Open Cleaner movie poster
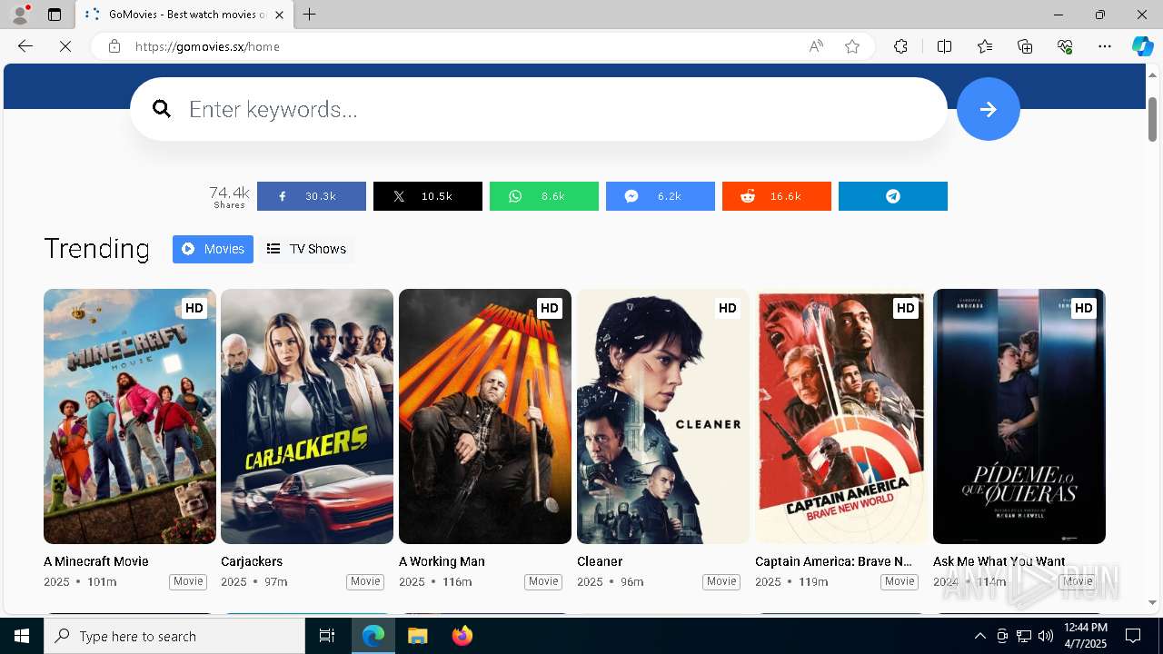This screenshot has height=654, width=1163. point(663,416)
